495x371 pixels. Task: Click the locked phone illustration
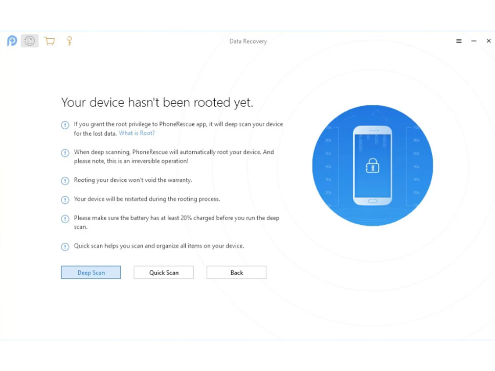[x=372, y=165]
